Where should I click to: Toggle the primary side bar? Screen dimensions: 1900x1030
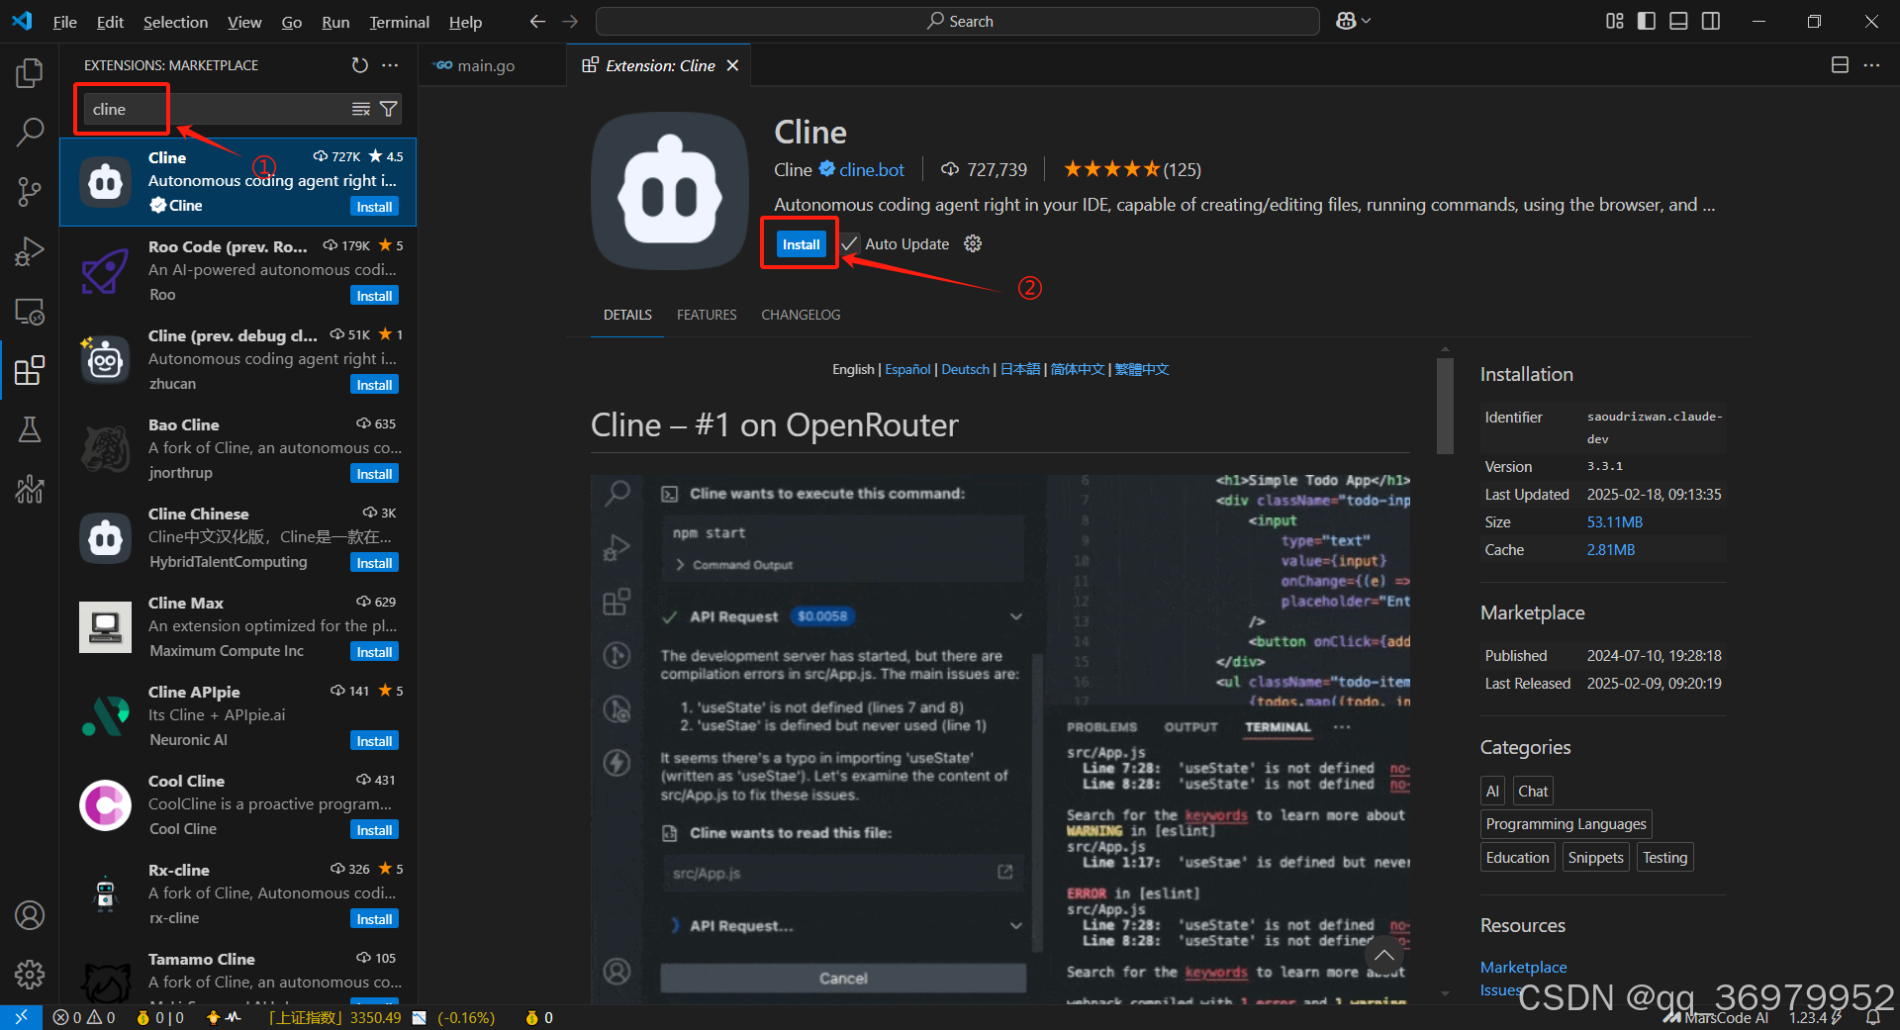[1647, 21]
